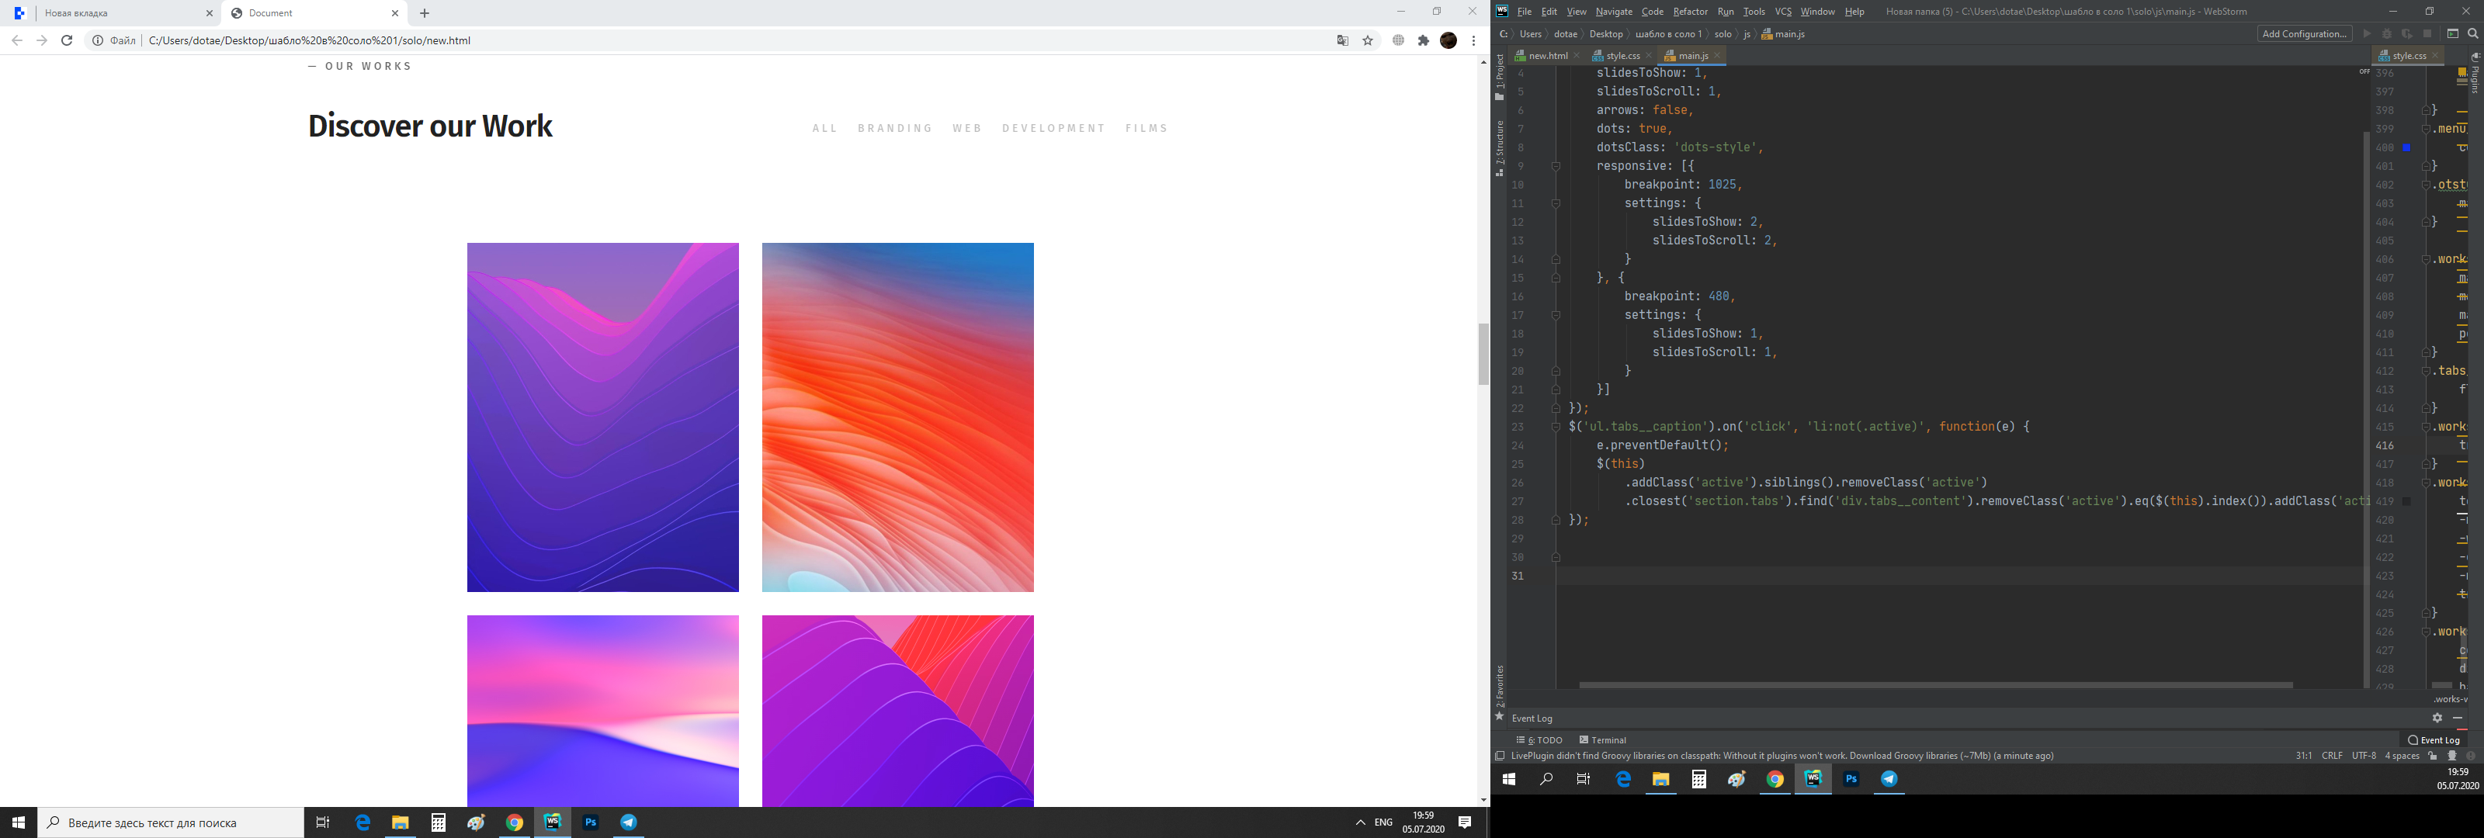Click the WebStorm Search Everywhere magnifier

tap(2472, 33)
